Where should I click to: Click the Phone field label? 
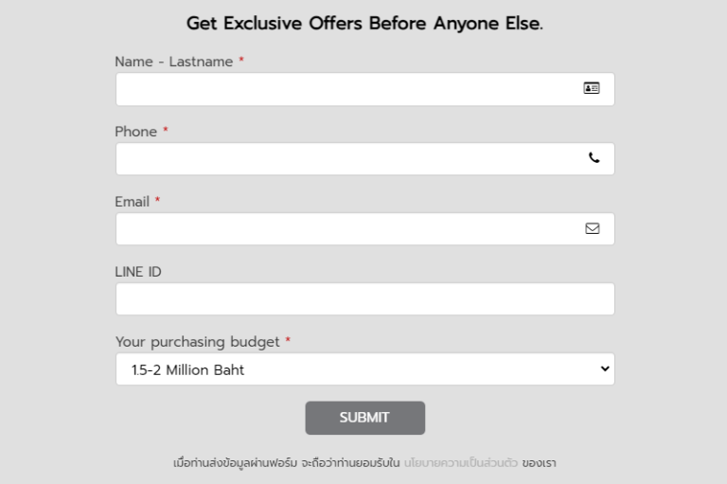136,132
